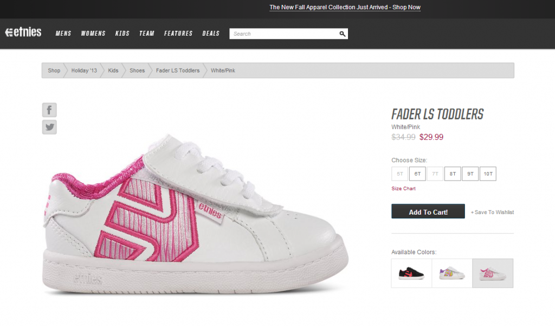Go to Shoes in the breadcrumb
The image size is (555, 326).
137,71
